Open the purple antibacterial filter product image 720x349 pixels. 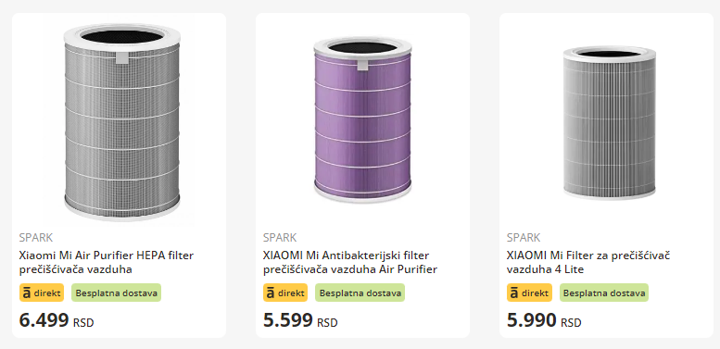362,121
